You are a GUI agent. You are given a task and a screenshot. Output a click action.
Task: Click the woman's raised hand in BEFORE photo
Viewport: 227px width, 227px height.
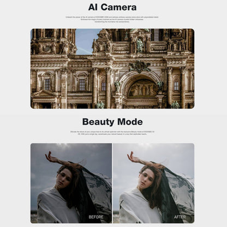(50, 157)
